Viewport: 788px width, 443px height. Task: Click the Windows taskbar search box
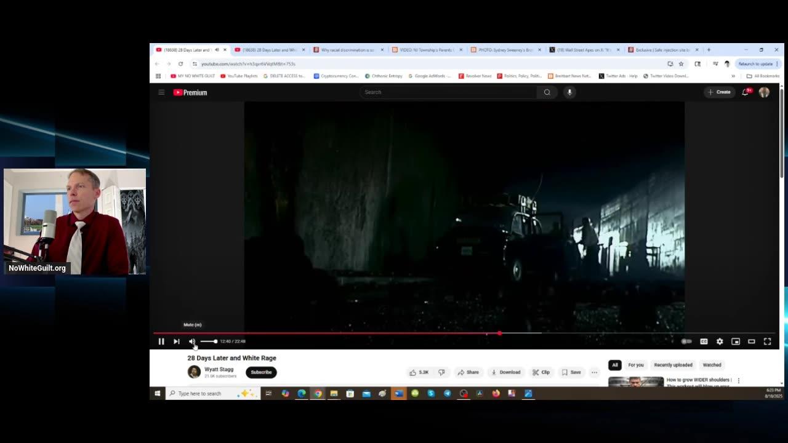coord(212,394)
